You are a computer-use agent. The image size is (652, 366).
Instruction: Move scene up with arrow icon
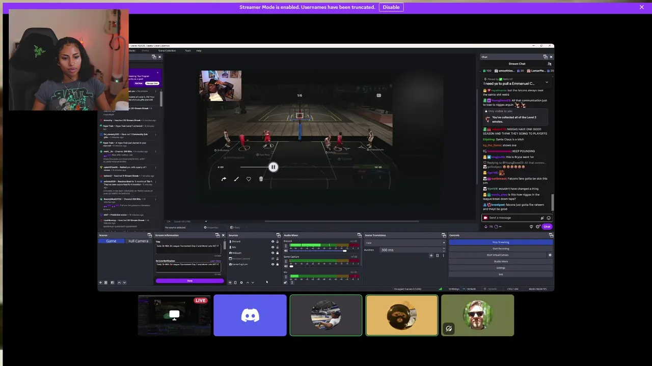[x=119, y=283]
